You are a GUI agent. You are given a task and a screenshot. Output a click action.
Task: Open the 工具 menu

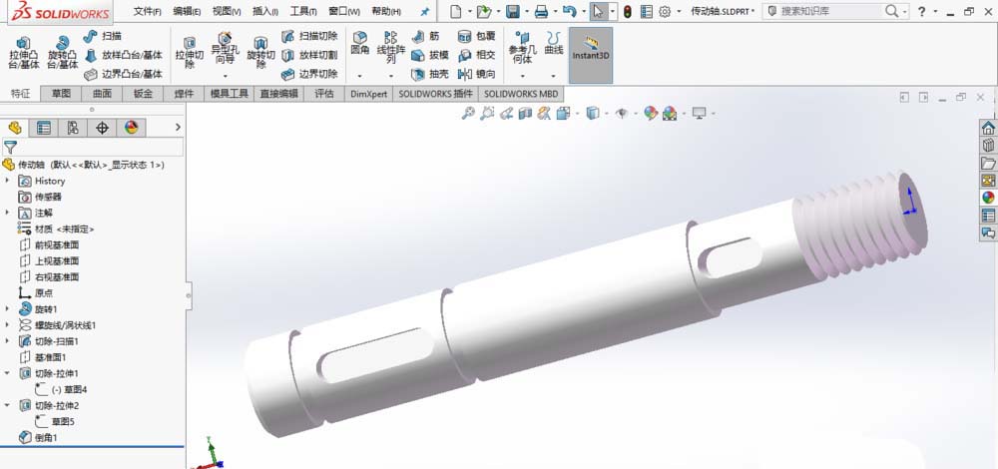tap(302, 12)
